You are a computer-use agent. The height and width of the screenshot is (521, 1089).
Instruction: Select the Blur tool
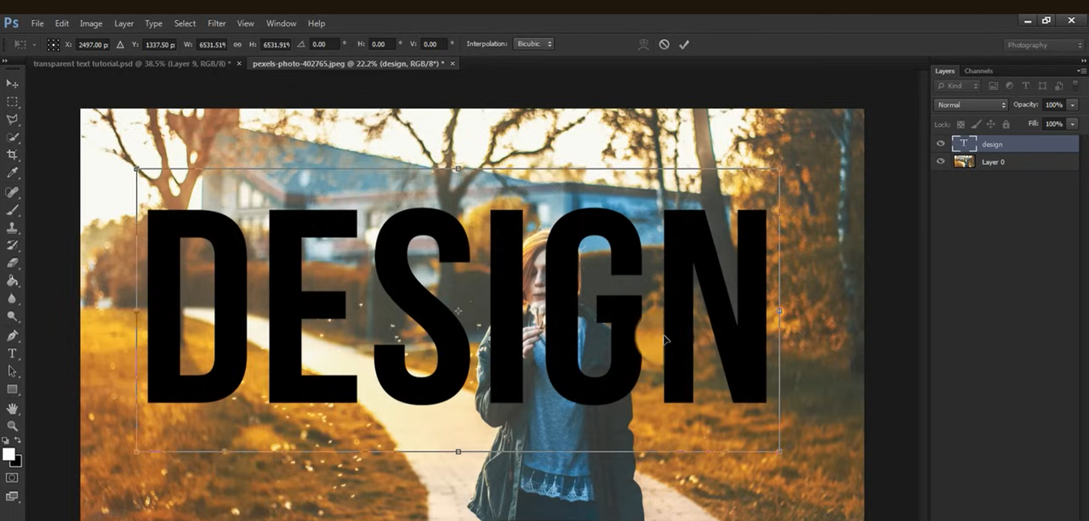(12, 299)
